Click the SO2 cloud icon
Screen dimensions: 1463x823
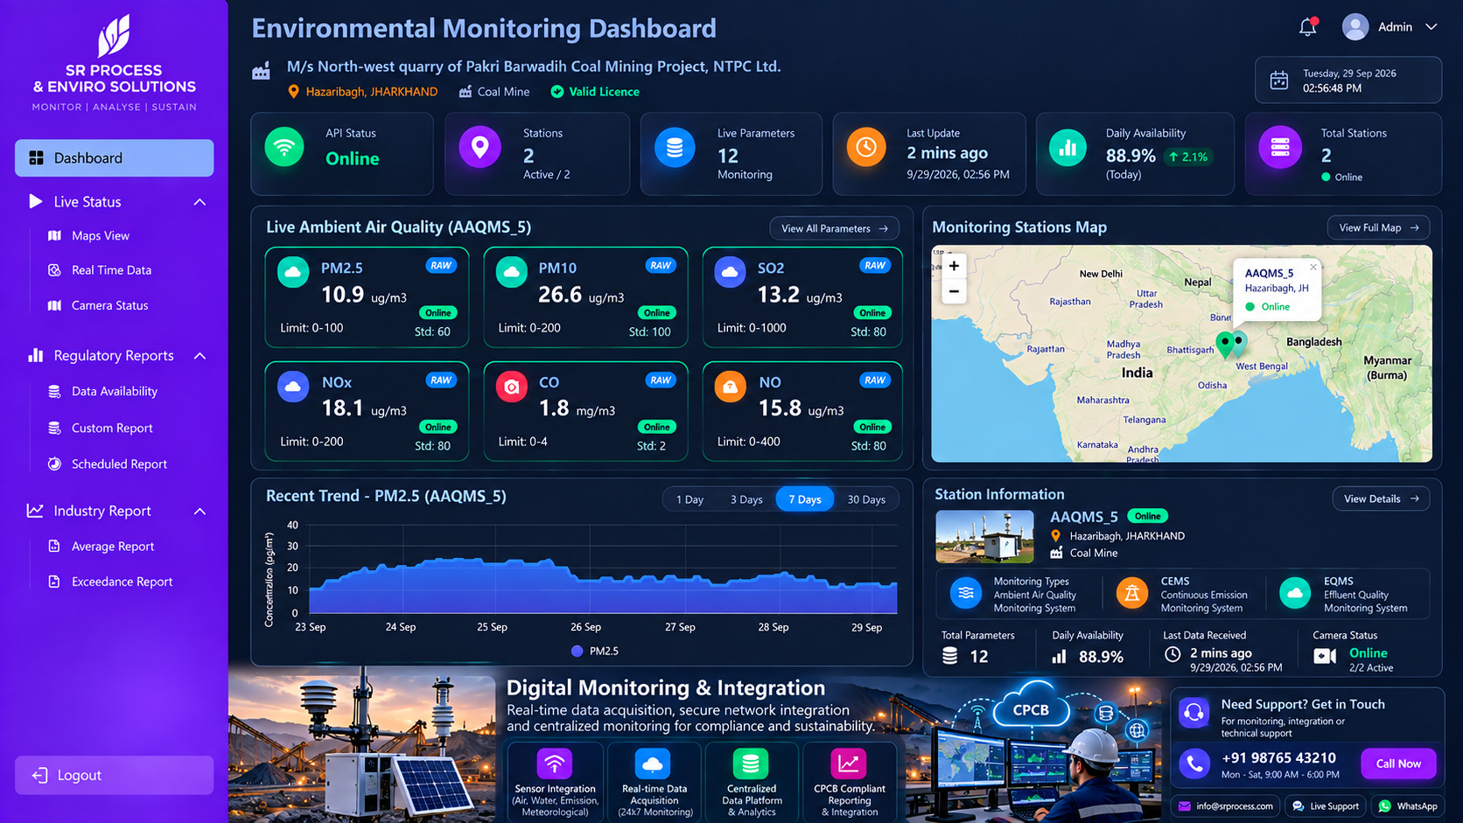pyautogui.click(x=730, y=272)
